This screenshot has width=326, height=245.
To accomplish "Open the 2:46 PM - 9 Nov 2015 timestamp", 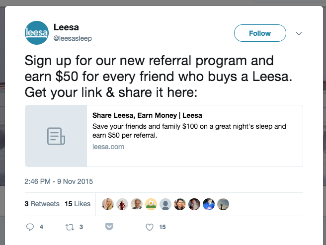I will tap(59, 181).
